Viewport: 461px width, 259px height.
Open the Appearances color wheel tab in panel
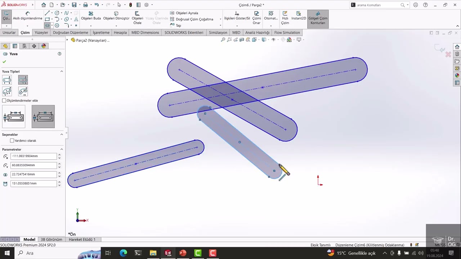tap(44, 46)
